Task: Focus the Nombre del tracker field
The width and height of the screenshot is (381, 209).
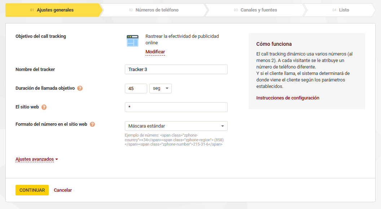Action: tap(176, 70)
